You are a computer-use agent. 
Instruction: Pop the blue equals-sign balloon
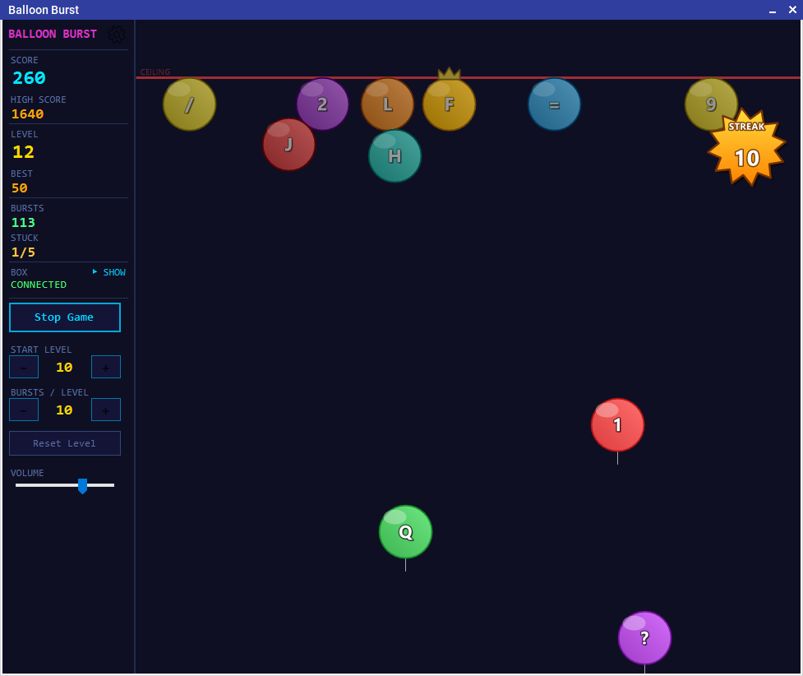tap(554, 104)
